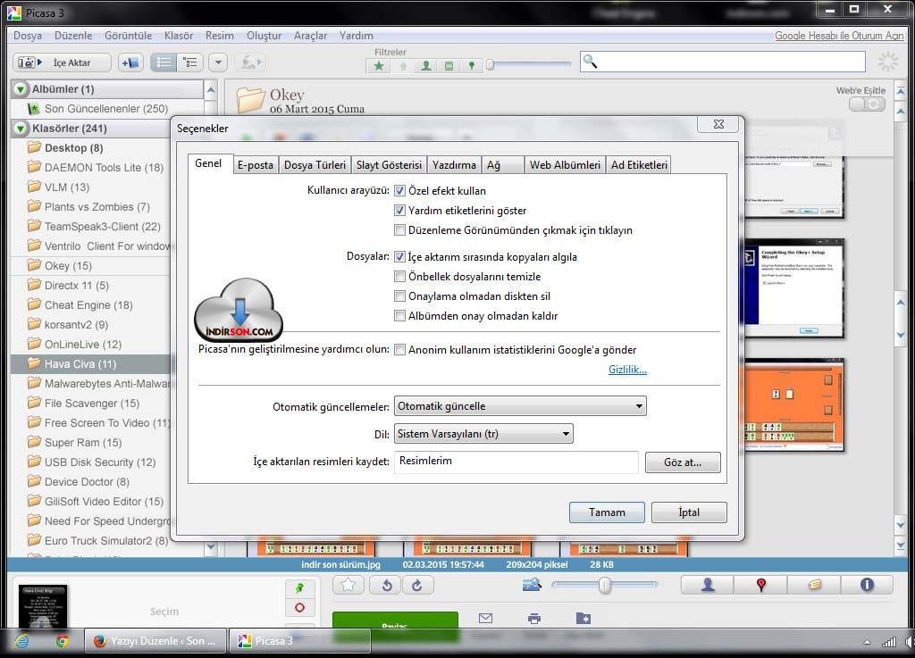Viewport: 915px width, 658px height.
Task: Switch library to tree folder view
Action: click(x=190, y=62)
